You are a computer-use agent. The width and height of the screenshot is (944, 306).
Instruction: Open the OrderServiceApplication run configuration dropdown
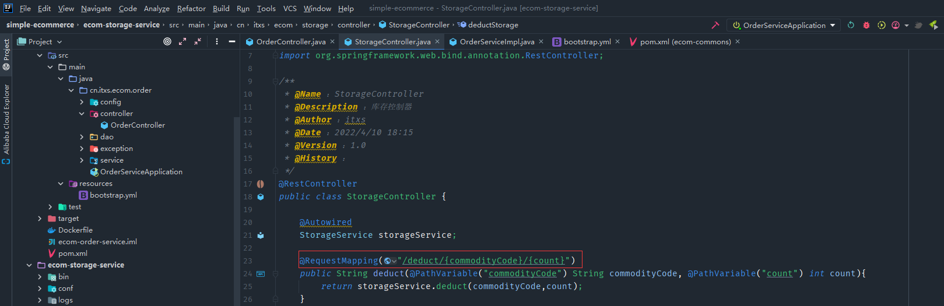pos(784,25)
